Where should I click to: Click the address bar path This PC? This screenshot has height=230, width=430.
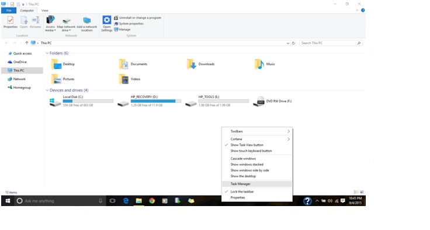click(x=46, y=43)
